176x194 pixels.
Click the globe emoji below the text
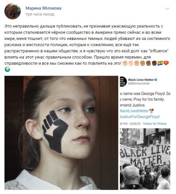click(x=7, y=69)
